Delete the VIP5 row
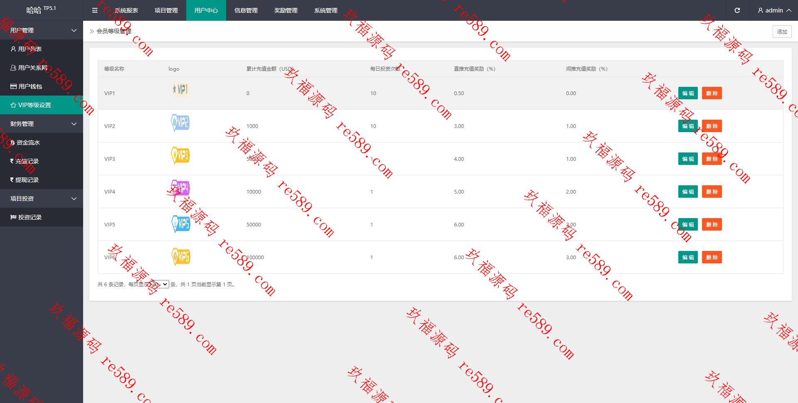The height and width of the screenshot is (403, 798). point(712,224)
